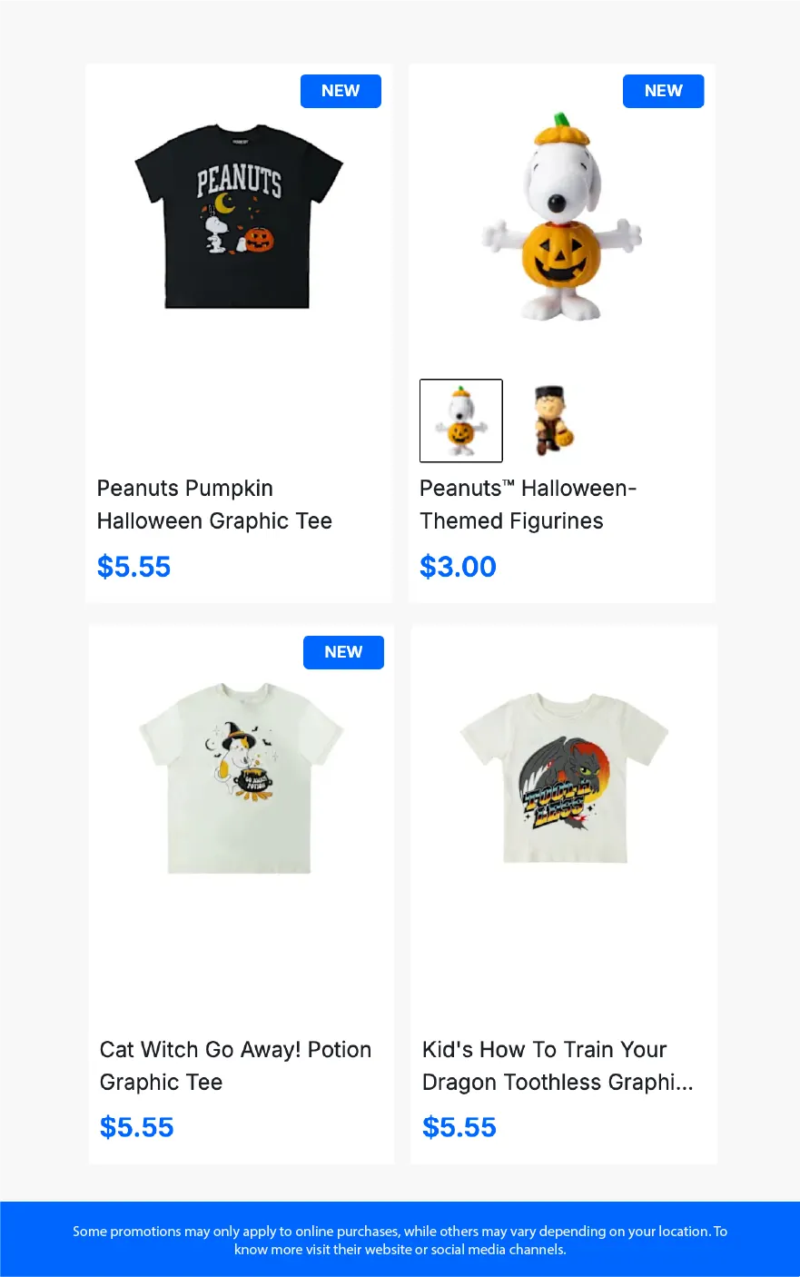Click NEW badge on Peanuts tee
Viewport: 800px width, 1277px height.
(x=341, y=91)
